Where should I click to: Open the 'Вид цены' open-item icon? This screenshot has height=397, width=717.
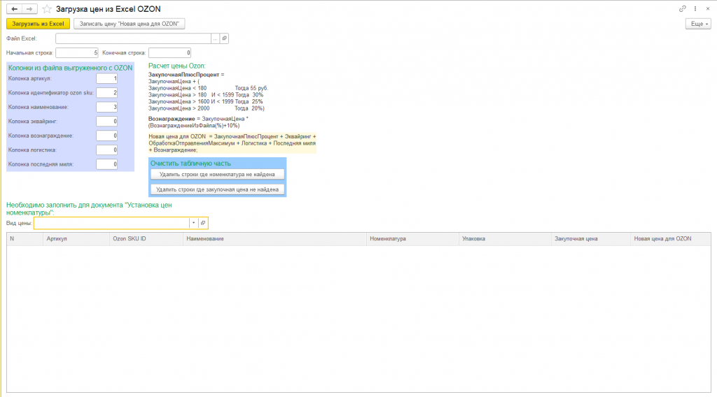pyautogui.click(x=203, y=223)
